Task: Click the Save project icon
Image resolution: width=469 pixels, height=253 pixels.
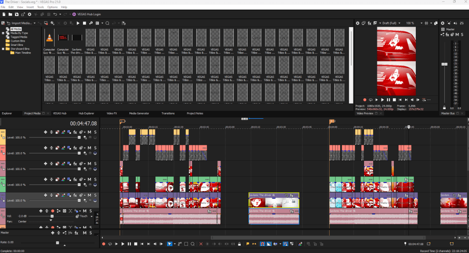Action: tap(17, 14)
